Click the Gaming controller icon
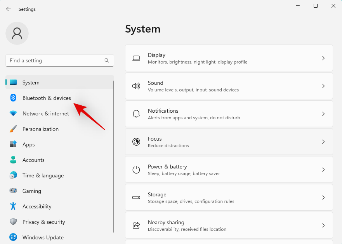The width and height of the screenshot is (342, 244). point(13,191)
